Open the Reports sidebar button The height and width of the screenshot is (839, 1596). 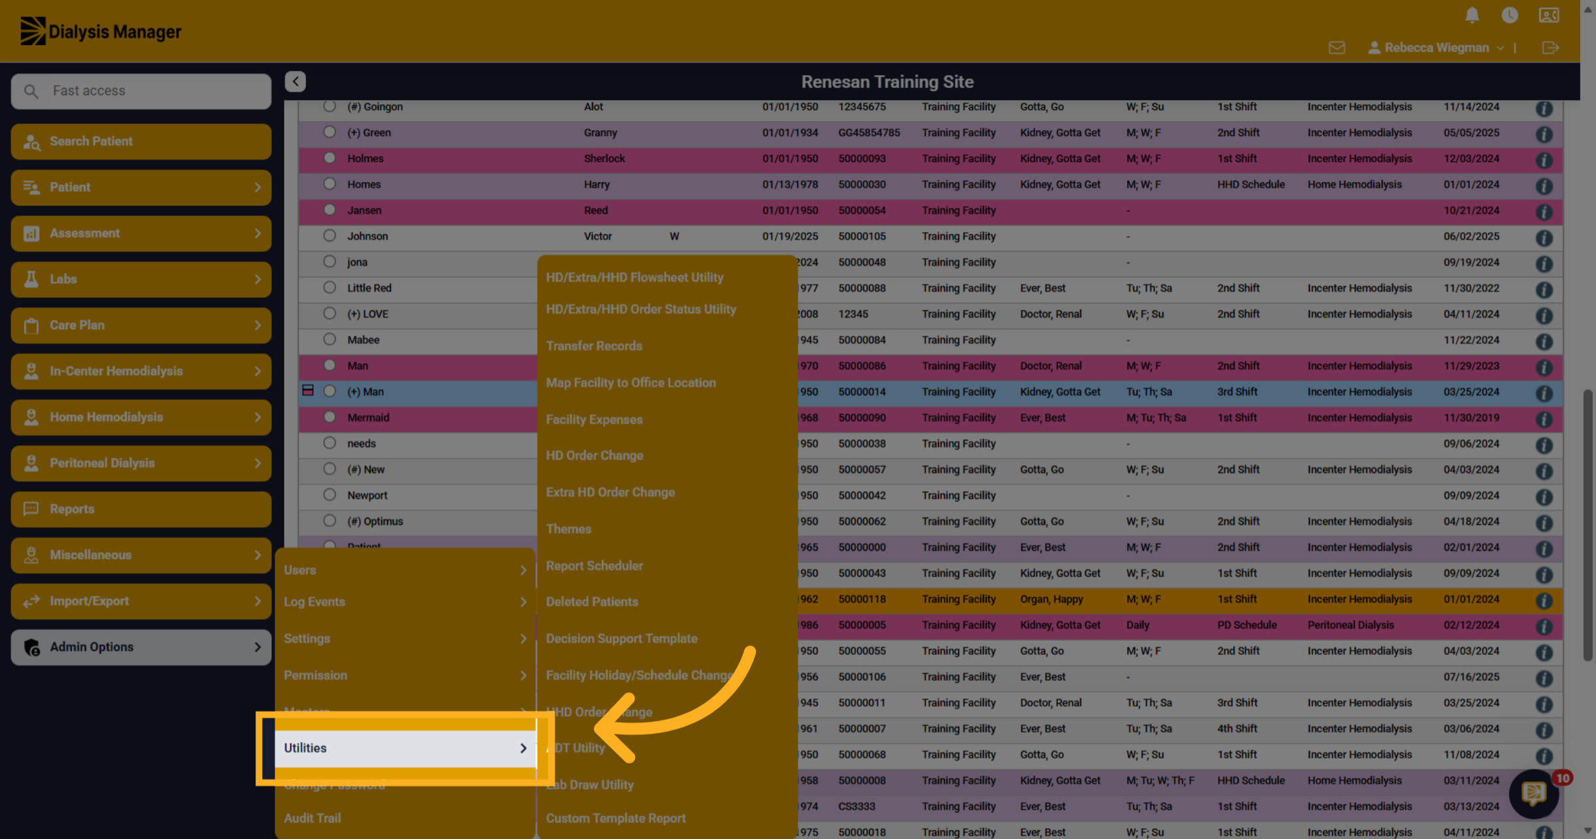pyautogui.click(x=141, y=509)
